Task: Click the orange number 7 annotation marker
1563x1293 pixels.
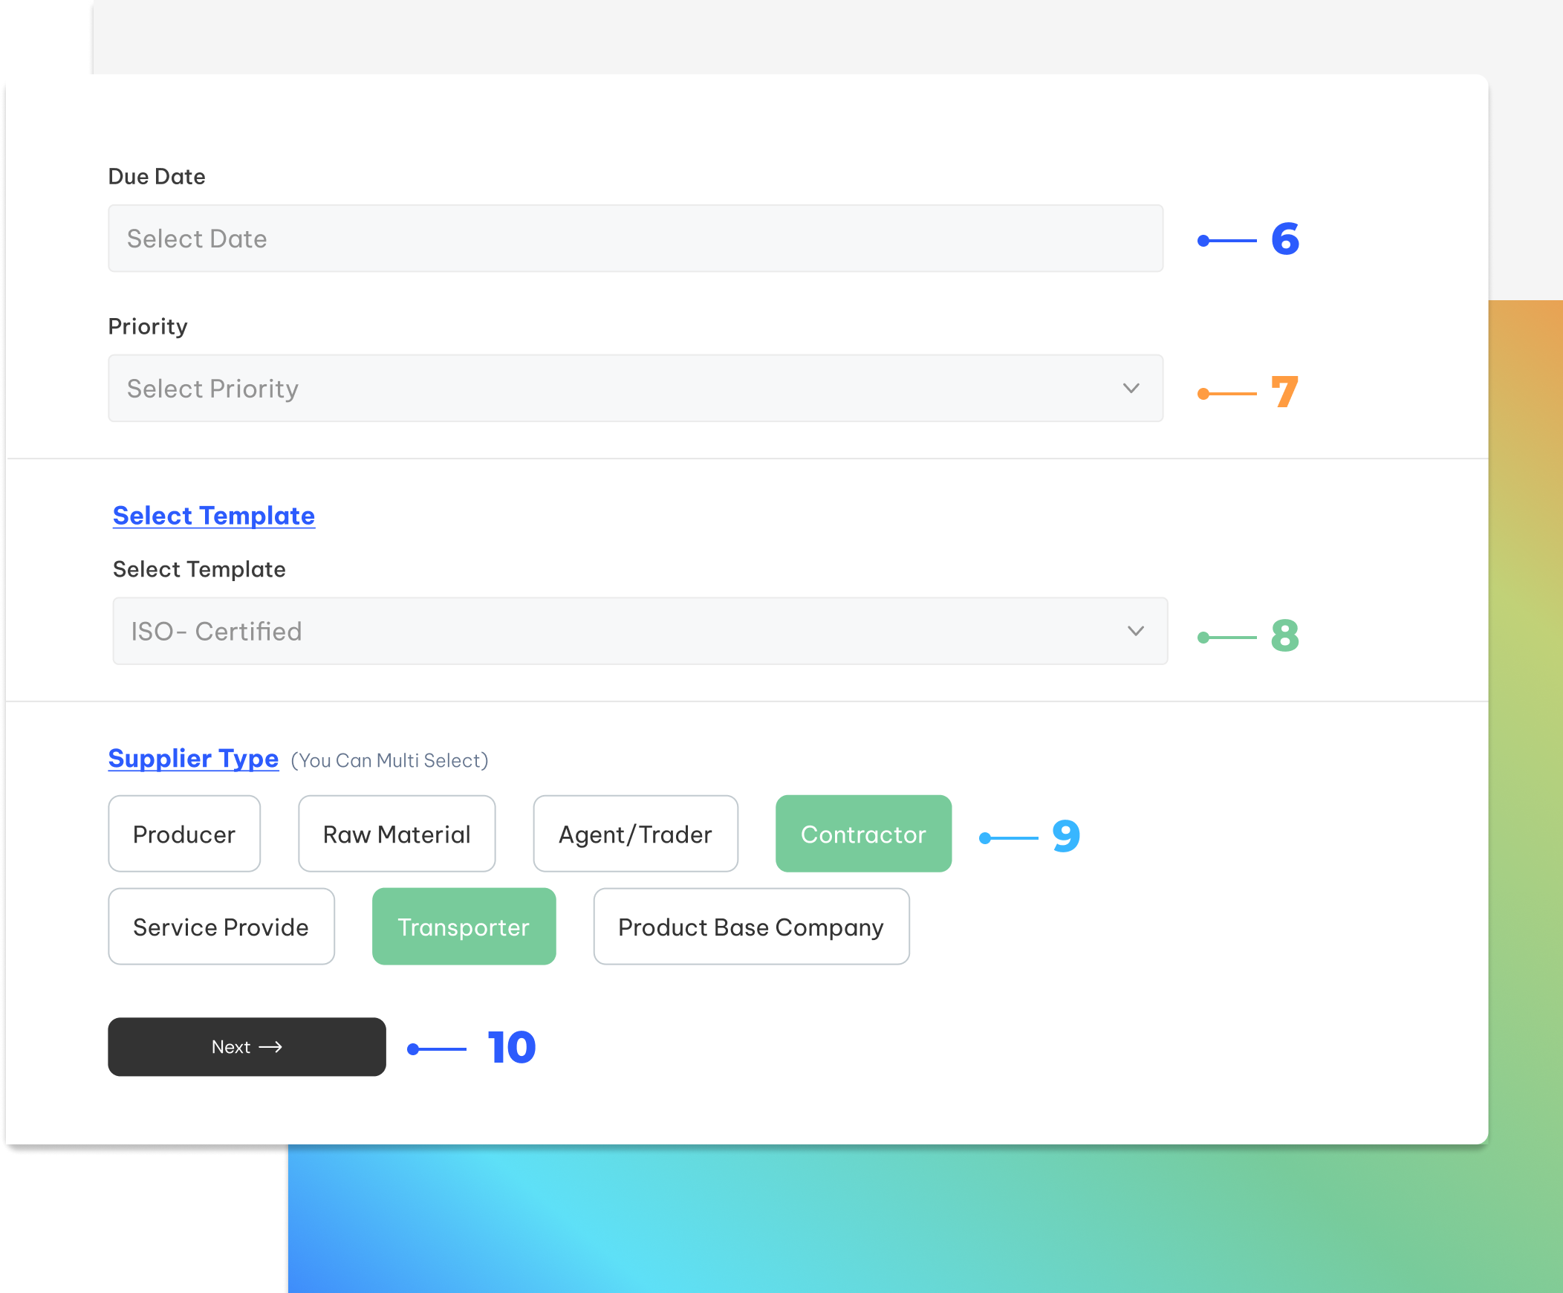Action: click(1284, 392)
